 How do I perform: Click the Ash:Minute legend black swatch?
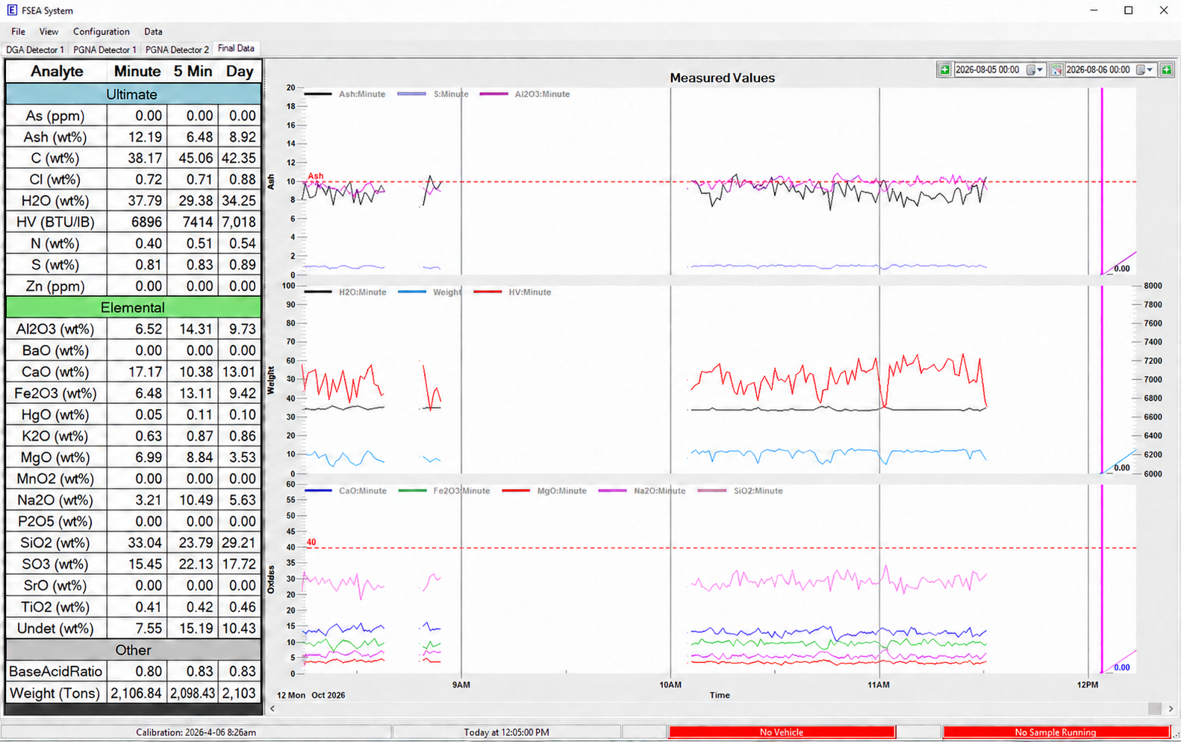pos(318,94)
